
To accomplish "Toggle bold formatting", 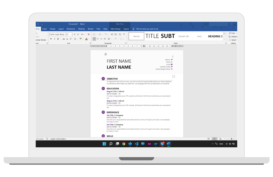I will coord(51,39).
